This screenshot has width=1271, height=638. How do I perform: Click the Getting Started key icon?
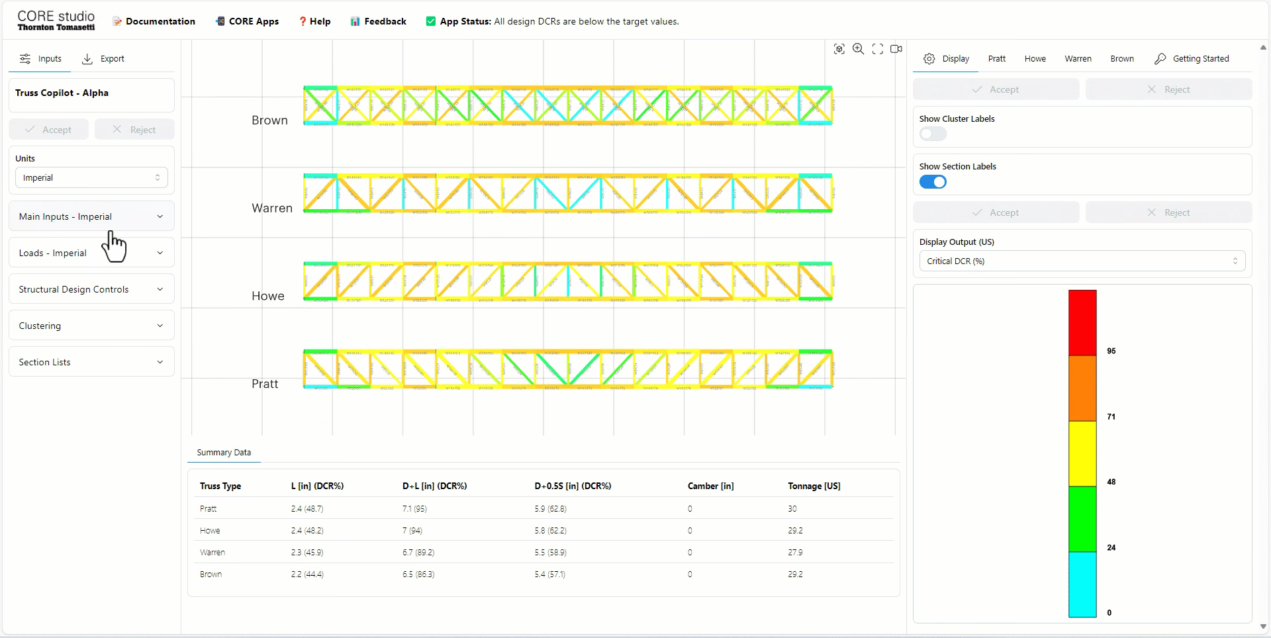coord(1160,59)
